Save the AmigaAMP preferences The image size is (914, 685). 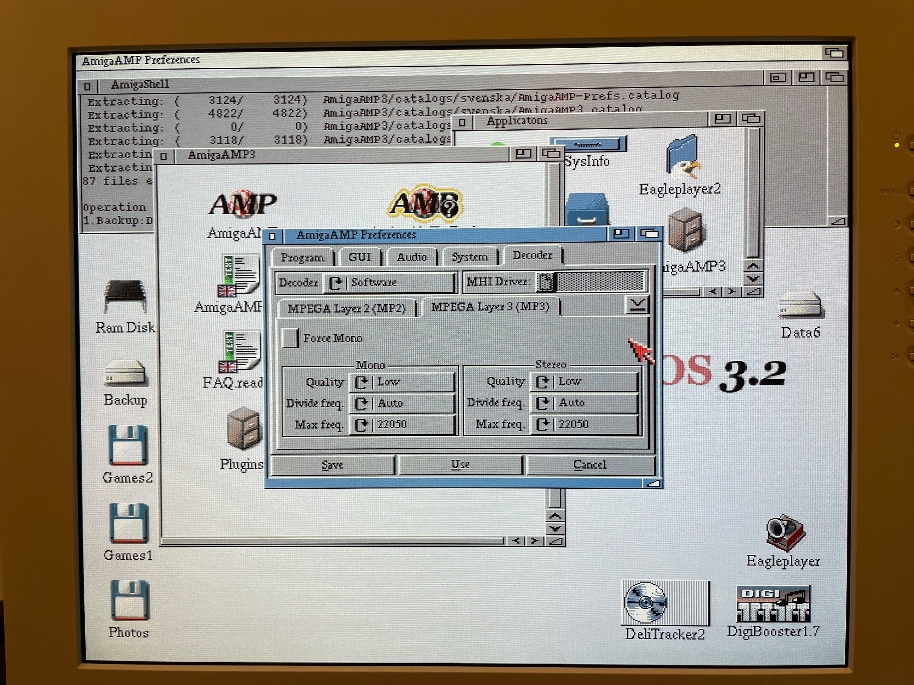pyautogui.click(x=332, y=465)
